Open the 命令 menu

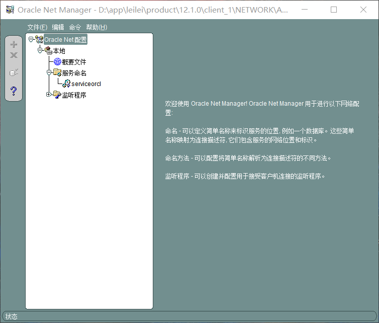(x=75, y=27)
